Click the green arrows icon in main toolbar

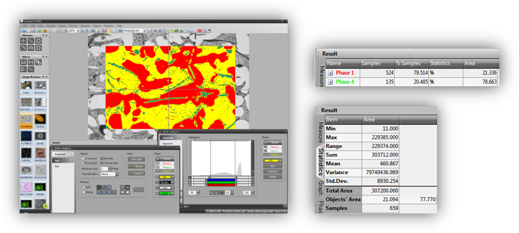[103, 31]
